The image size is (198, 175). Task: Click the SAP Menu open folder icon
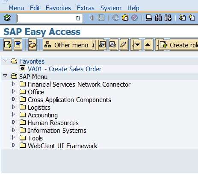coord(14,76)
